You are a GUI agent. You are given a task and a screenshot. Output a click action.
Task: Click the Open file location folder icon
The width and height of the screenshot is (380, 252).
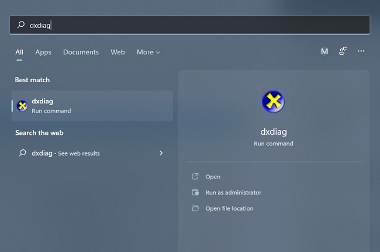click(195, 208)
